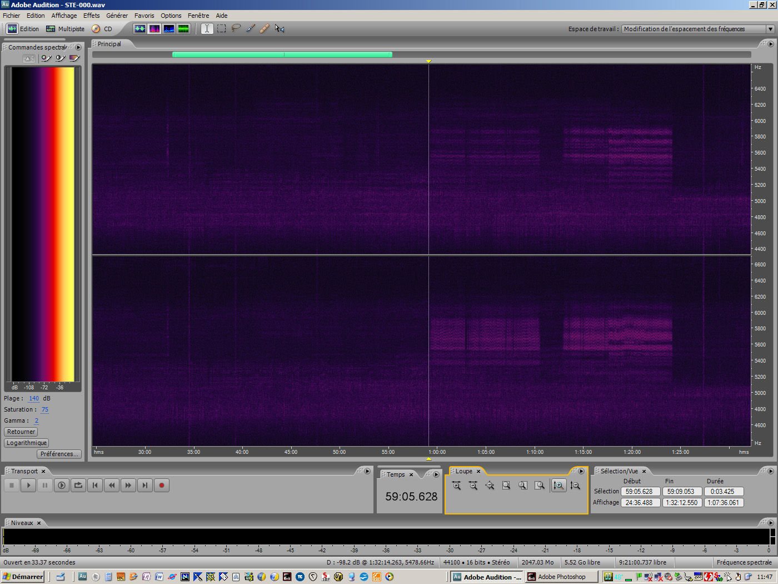The width and height of the screenshot is (778, 584).
Task: Select the spot healing brush tool
Action: click(265, 28)
